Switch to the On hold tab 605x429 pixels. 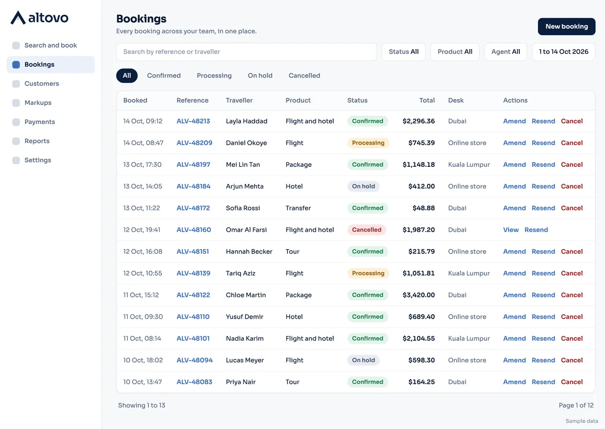pos(260,76)
